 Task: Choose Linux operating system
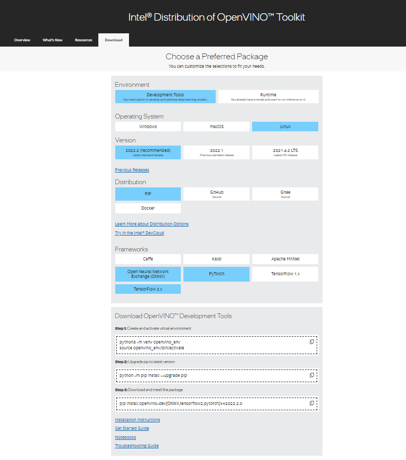[x=285, y=127]
